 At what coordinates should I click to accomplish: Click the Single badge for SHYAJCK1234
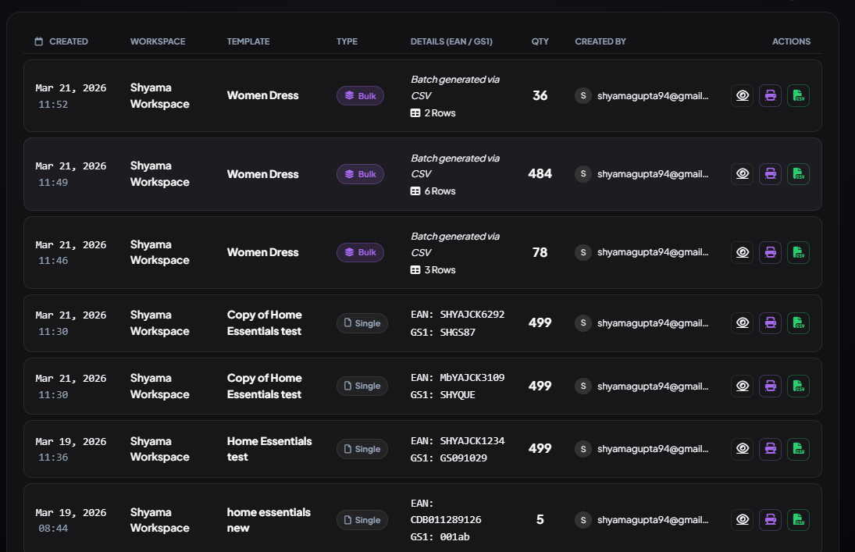click(x=362, y=449)
